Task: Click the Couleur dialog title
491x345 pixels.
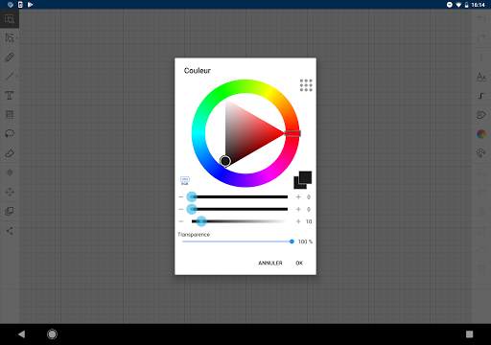Action: pyautogui.click(x=198, y=71)
